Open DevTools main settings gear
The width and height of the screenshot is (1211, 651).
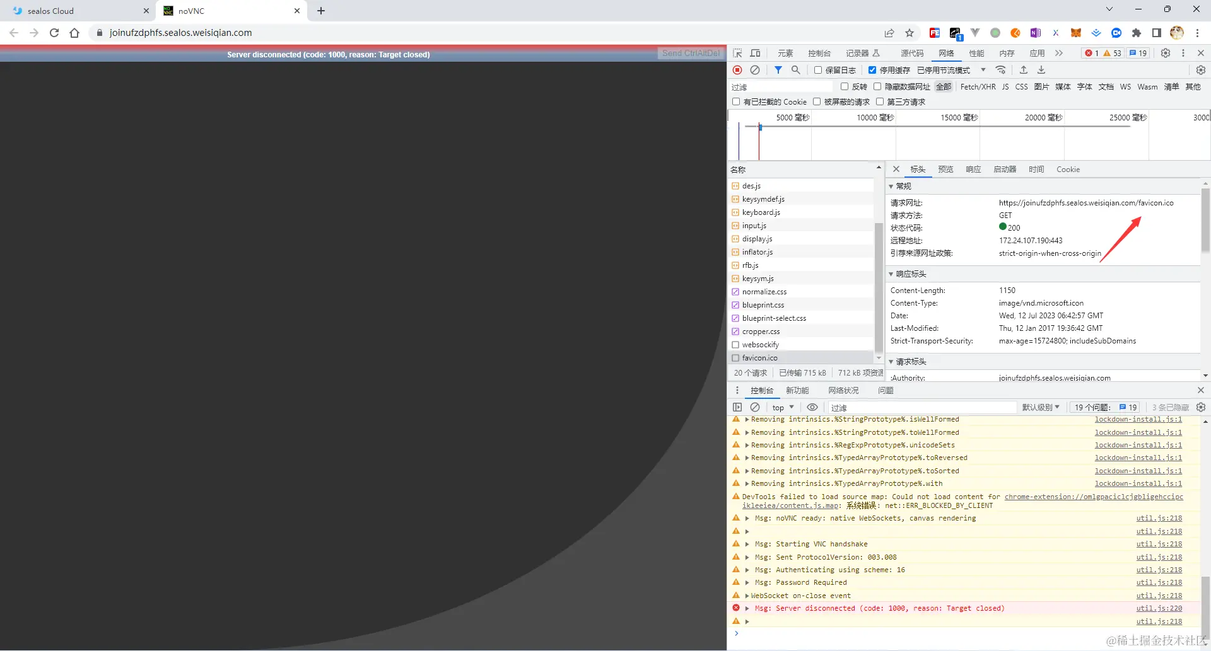1166,53
